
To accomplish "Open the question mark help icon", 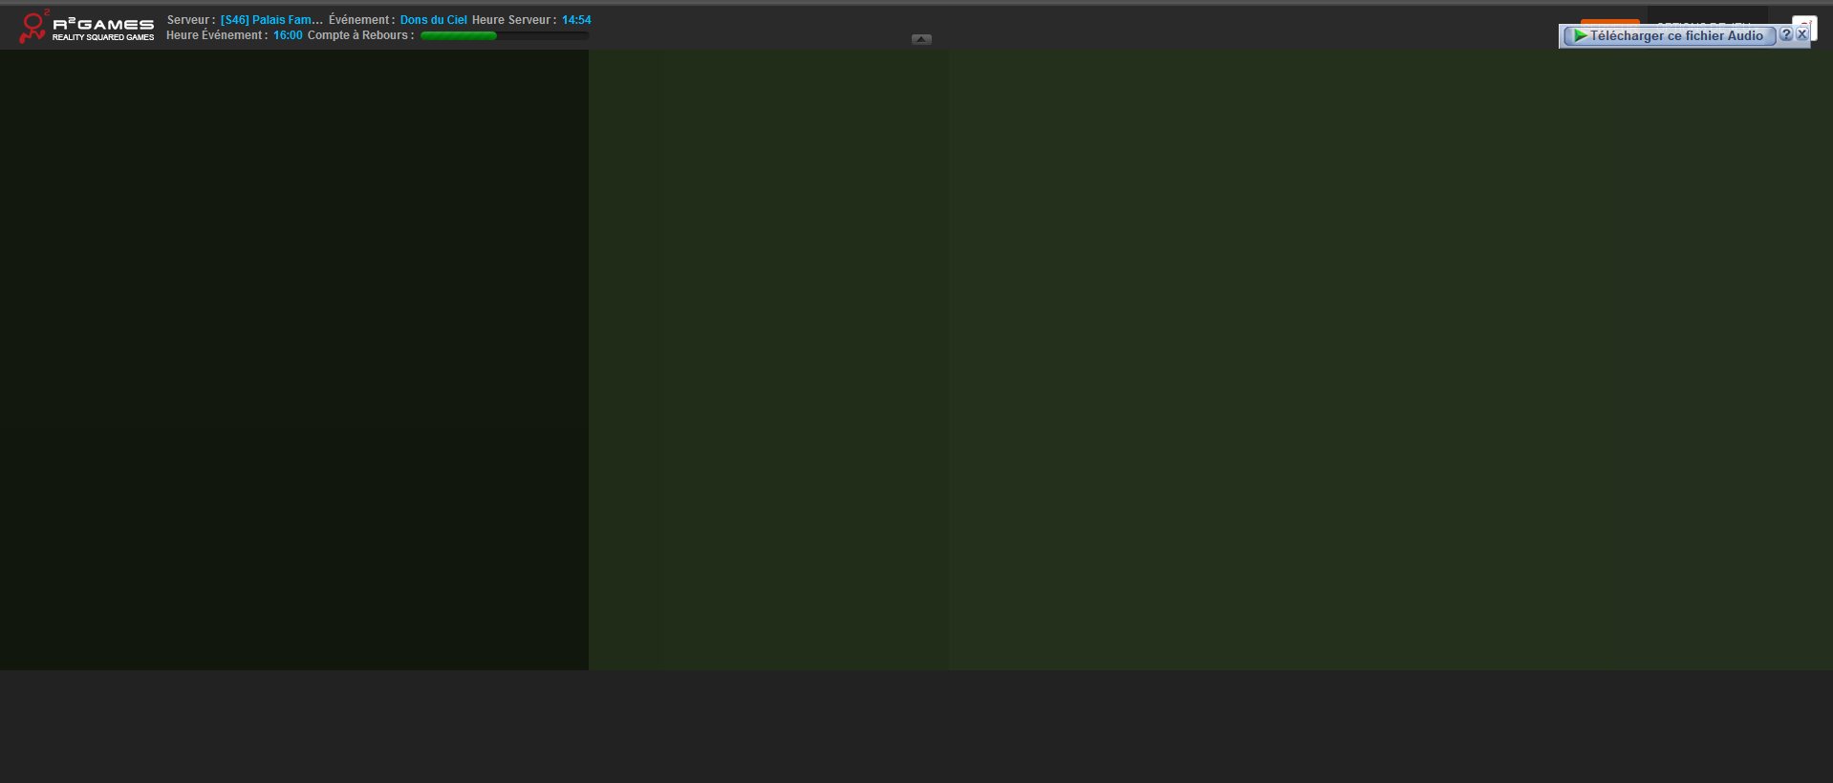I will pyautogui.click(x=1786, y=34).
